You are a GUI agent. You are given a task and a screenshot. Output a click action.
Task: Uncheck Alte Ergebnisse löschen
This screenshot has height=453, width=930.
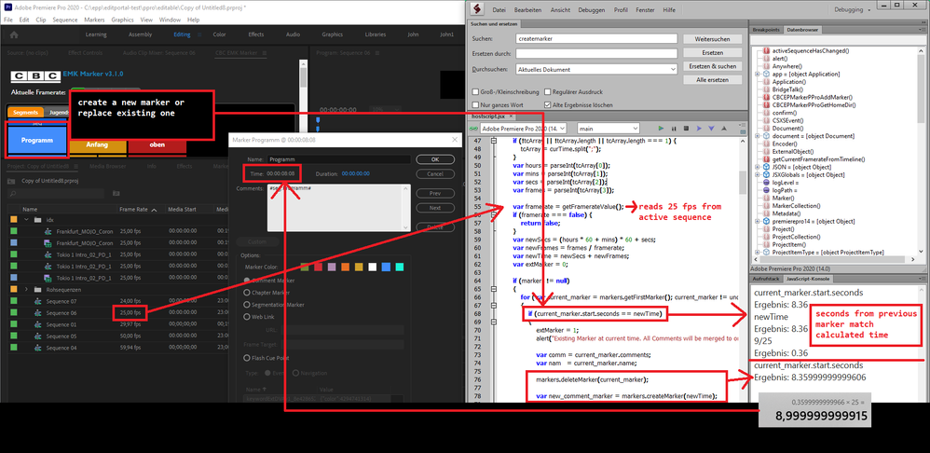pos(546,105)
